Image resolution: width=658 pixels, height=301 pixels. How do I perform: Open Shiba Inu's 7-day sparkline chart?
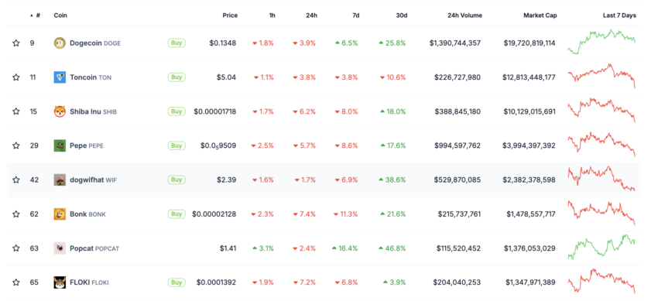[x=601, y=110]
